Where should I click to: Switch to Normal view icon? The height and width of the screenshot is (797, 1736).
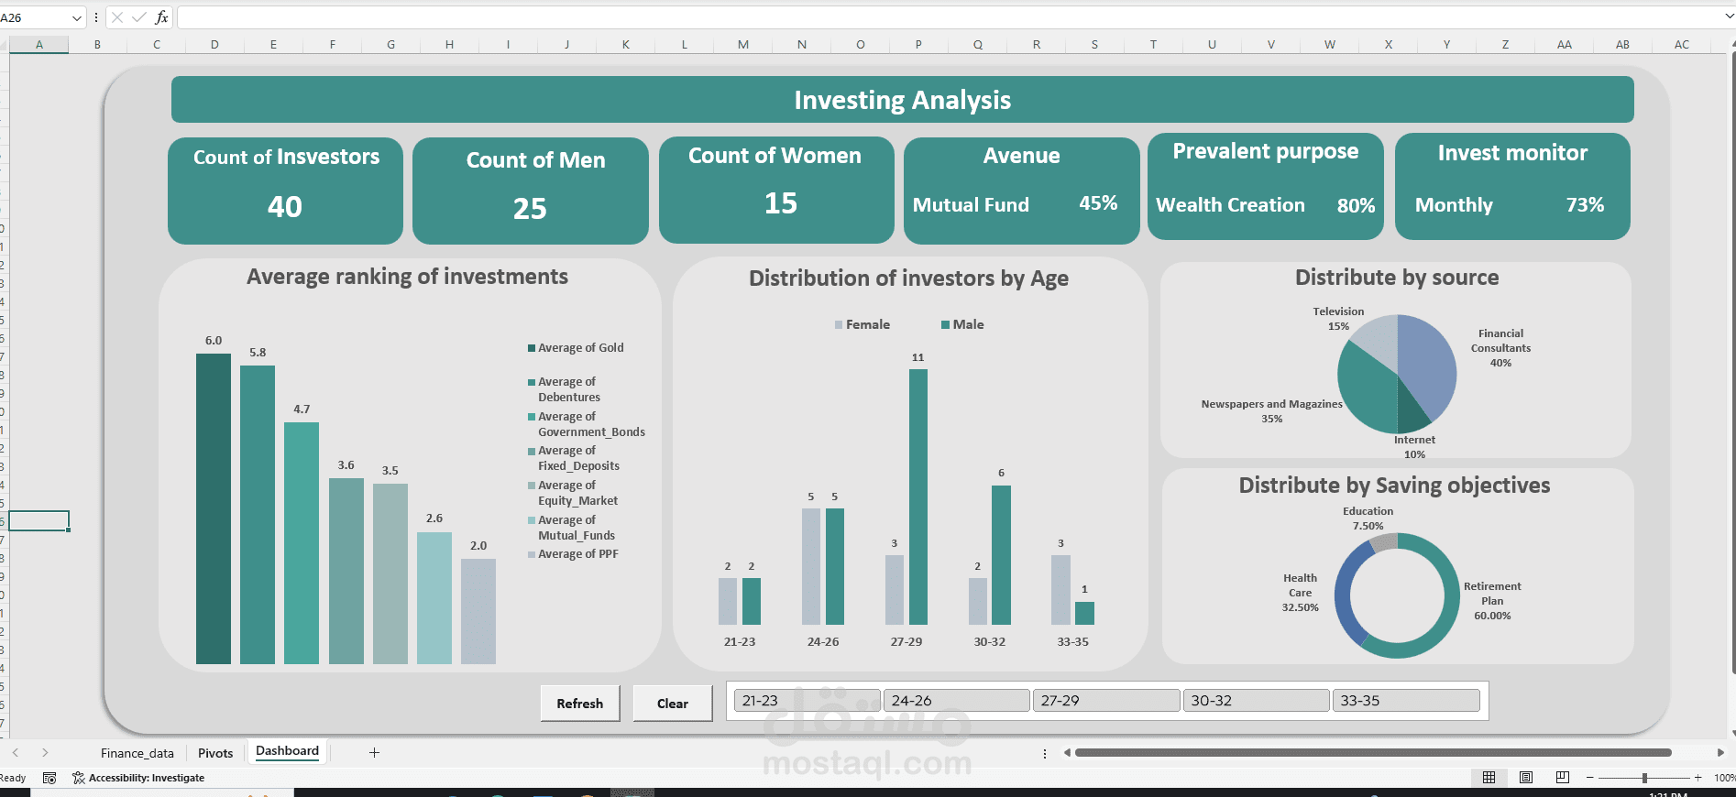pos(1489,778)
